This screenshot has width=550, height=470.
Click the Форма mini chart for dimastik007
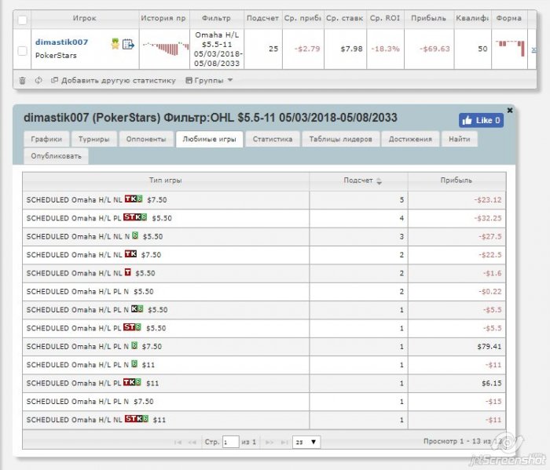510,49
